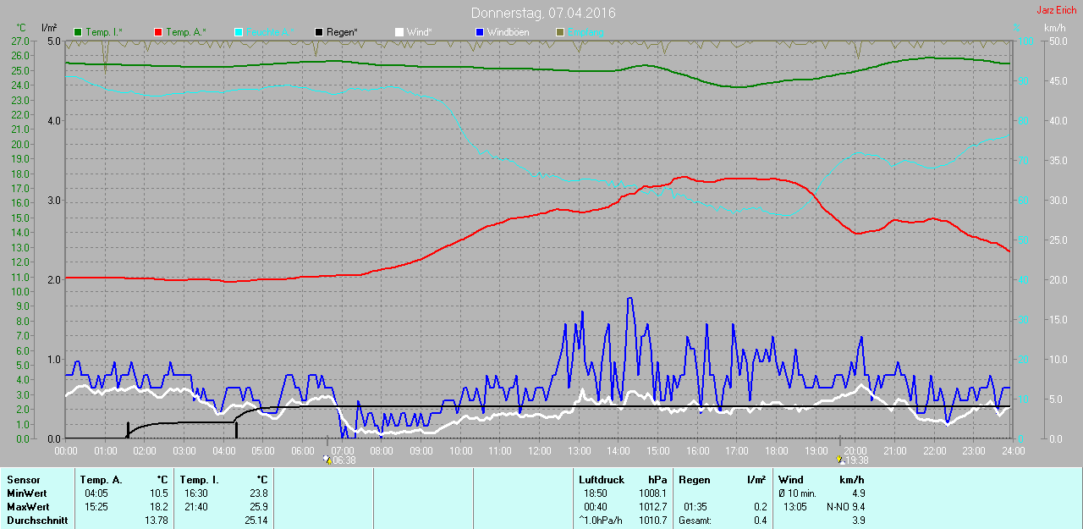Click the Jarz Erich link in corner

point(1056,10)
